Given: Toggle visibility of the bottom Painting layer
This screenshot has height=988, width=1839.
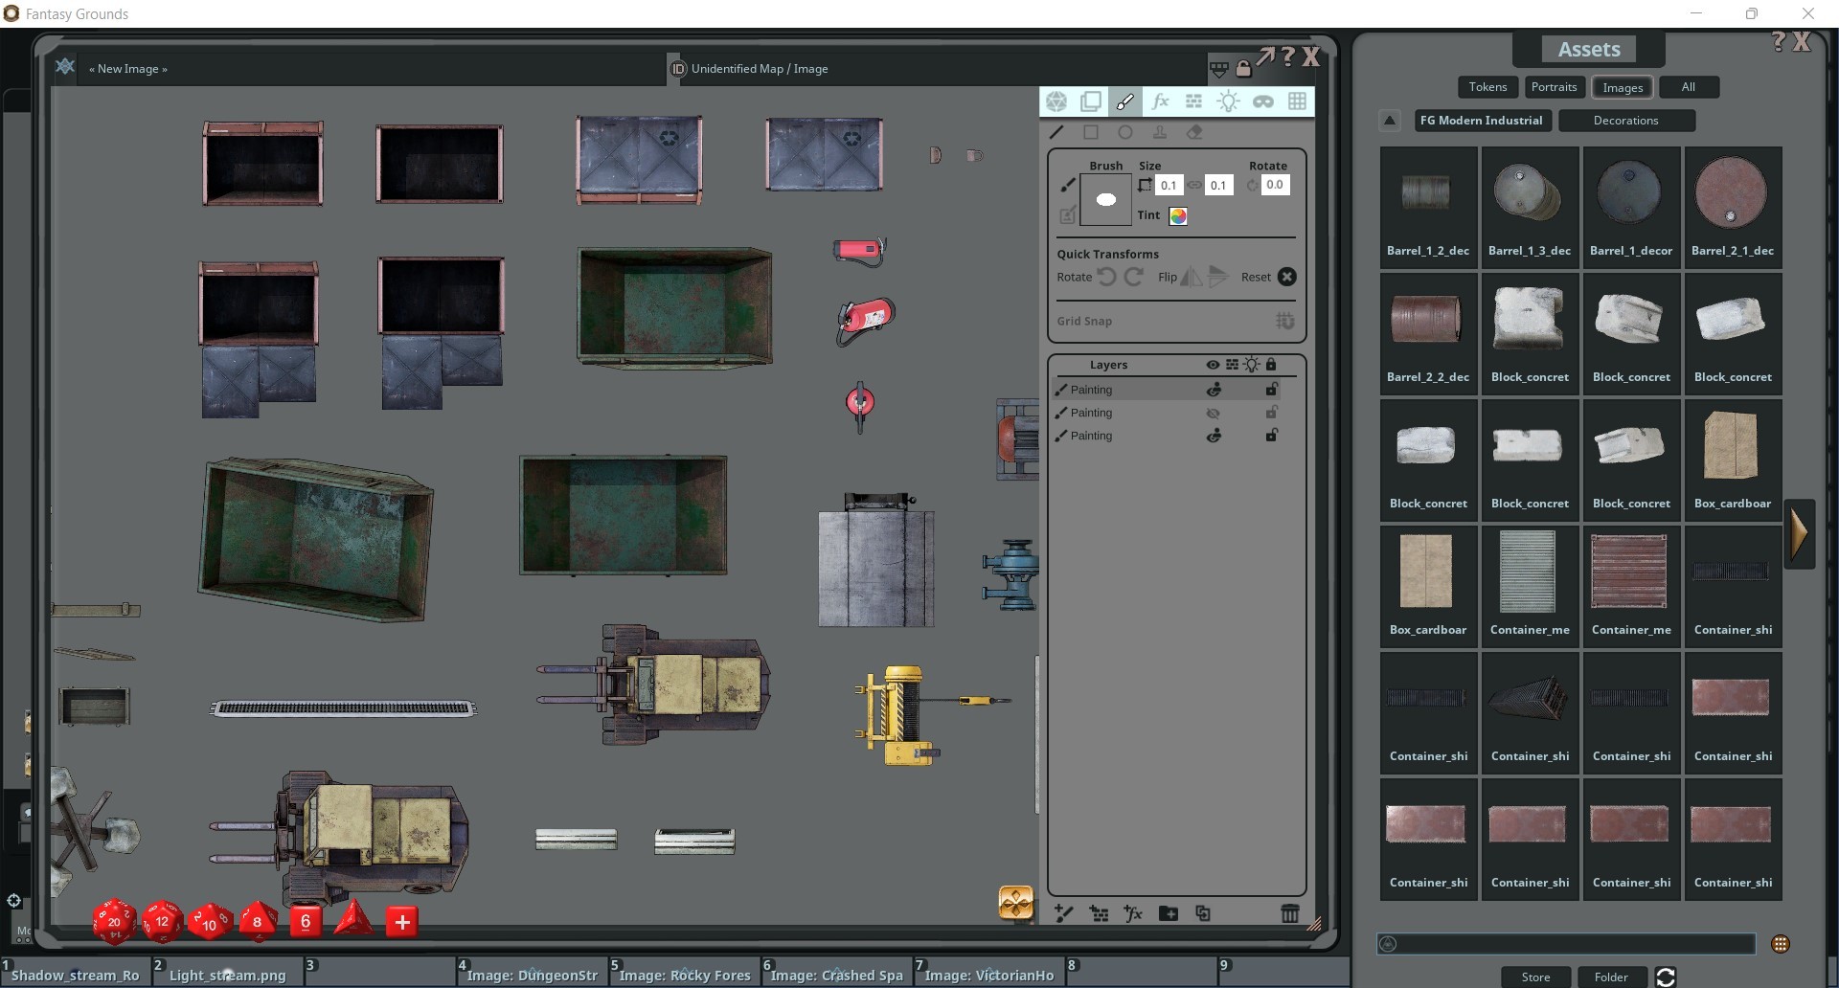Looking at the screenshot, I should (x=1214, y=436).
